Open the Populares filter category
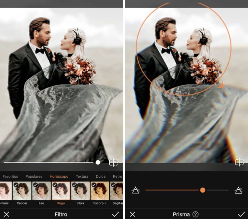 pyautogui.click(x=34, y=176)
